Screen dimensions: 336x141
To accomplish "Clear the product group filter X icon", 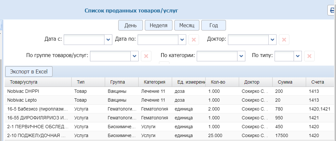I will point(146,56).
